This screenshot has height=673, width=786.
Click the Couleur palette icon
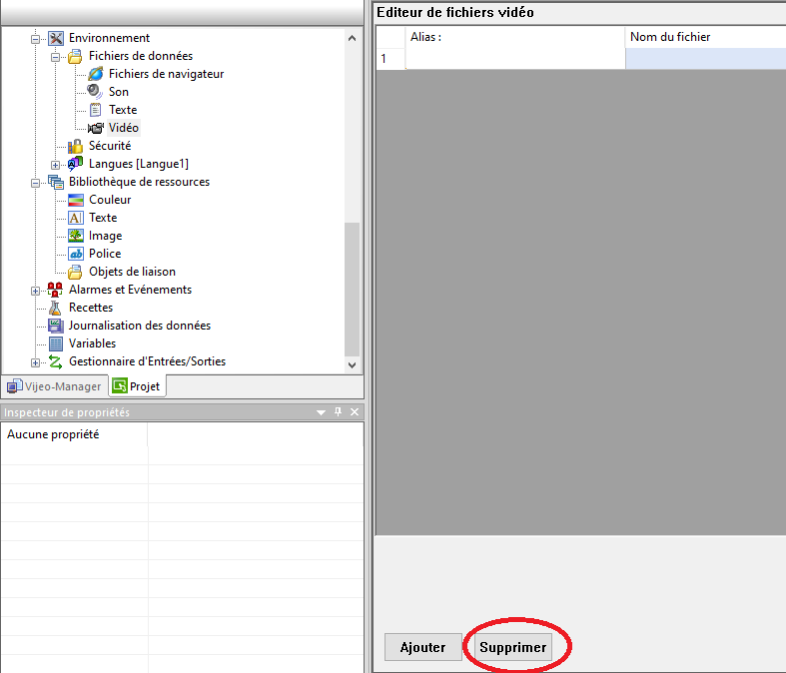76,200
